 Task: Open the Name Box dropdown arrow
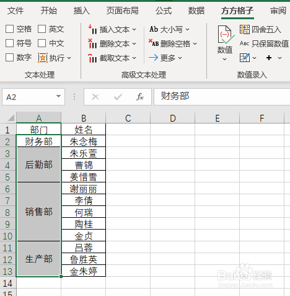click(58, 96)
